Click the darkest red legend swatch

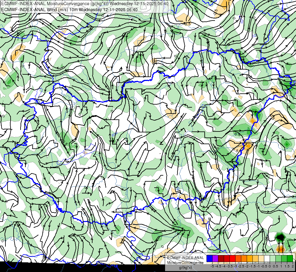tap(221, 258)
